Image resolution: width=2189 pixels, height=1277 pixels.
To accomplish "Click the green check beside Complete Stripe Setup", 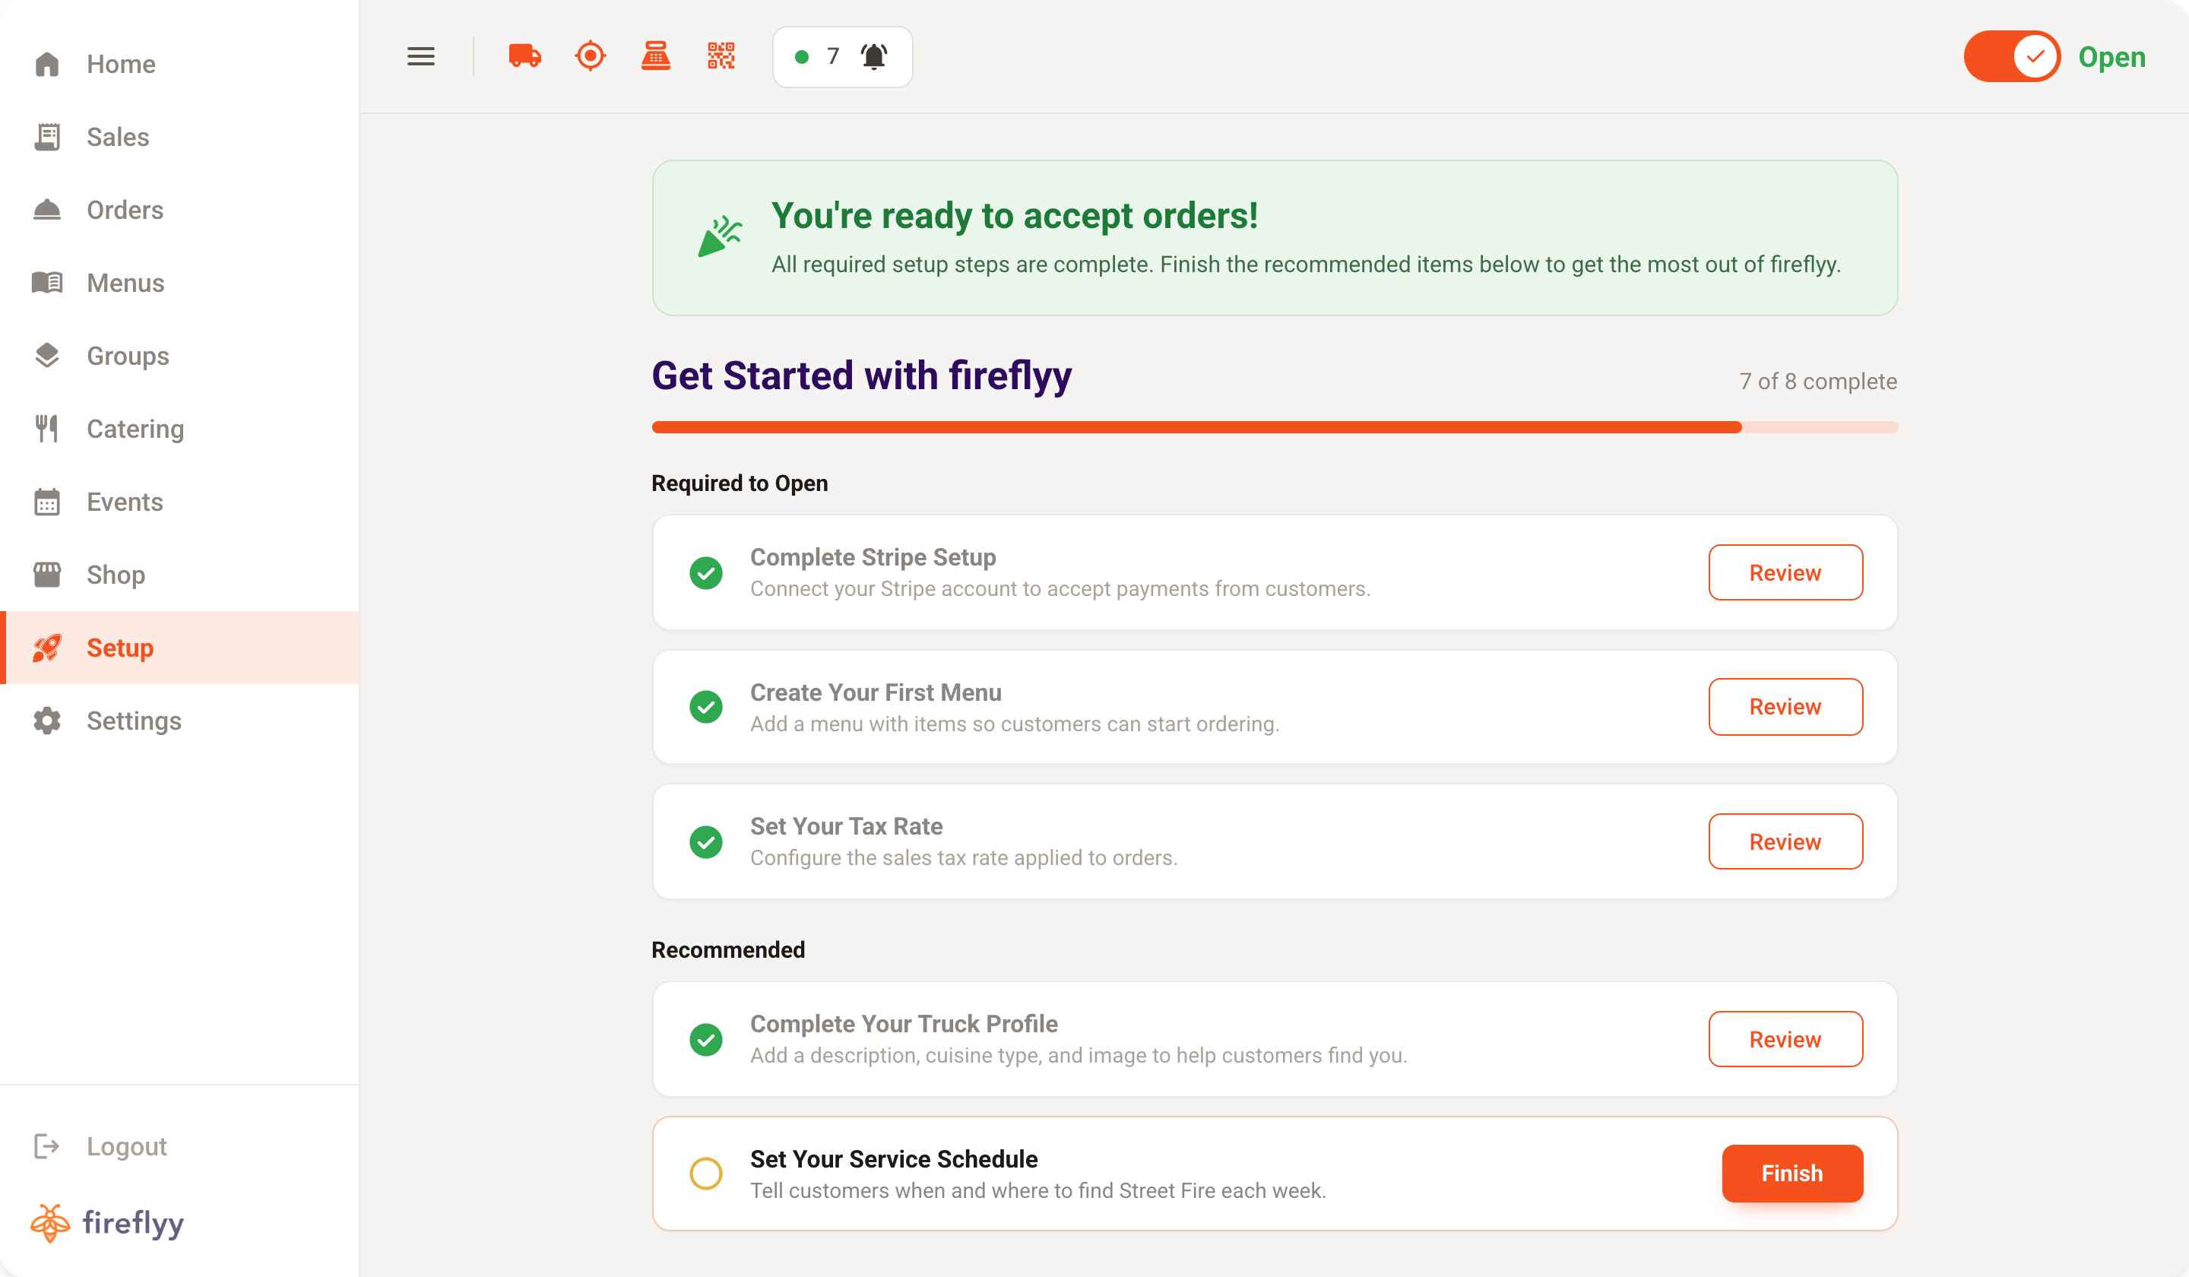I will click(x=706, y=572).
